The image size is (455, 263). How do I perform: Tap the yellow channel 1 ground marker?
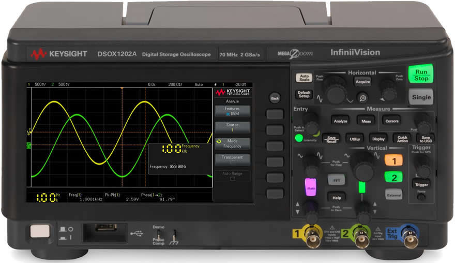tap(29, 132)
